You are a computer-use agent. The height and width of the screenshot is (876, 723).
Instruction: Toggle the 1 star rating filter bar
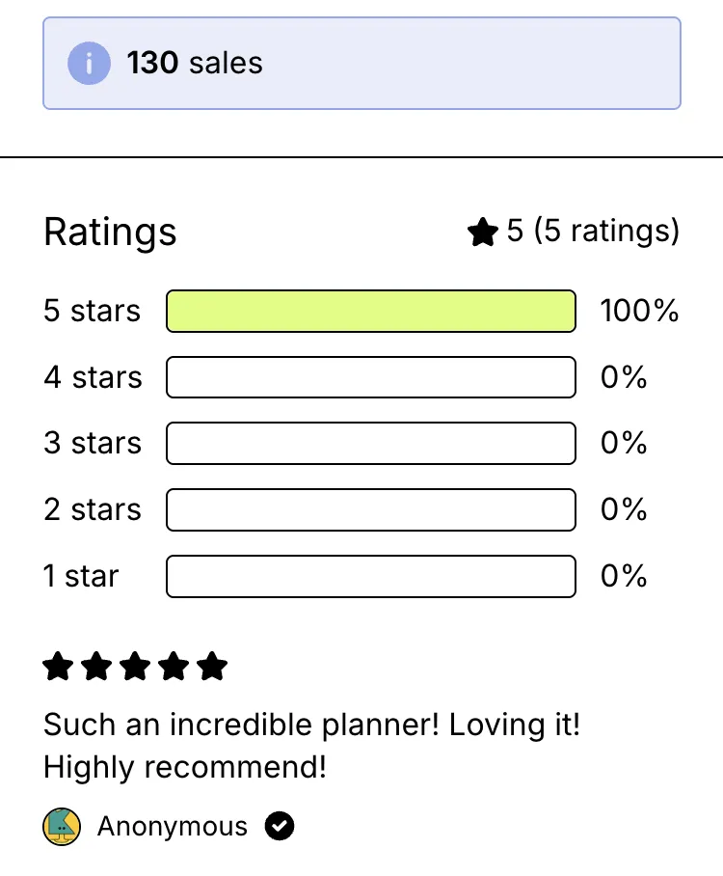(370, 576)
